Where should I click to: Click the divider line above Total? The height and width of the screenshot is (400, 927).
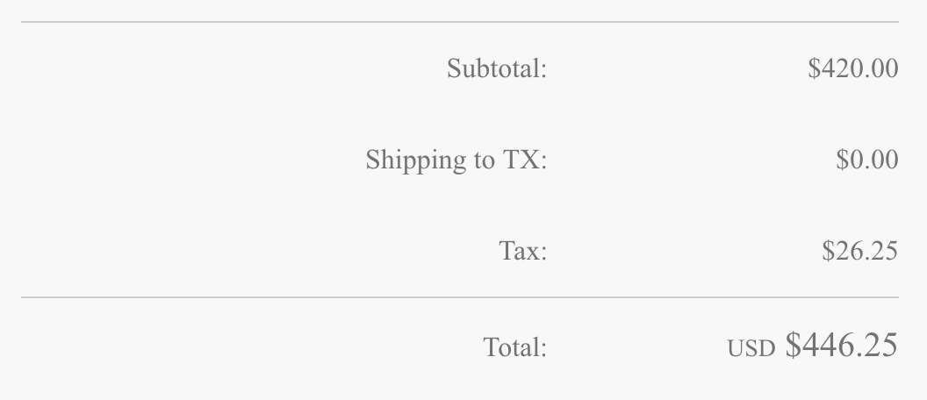(460, 297)
